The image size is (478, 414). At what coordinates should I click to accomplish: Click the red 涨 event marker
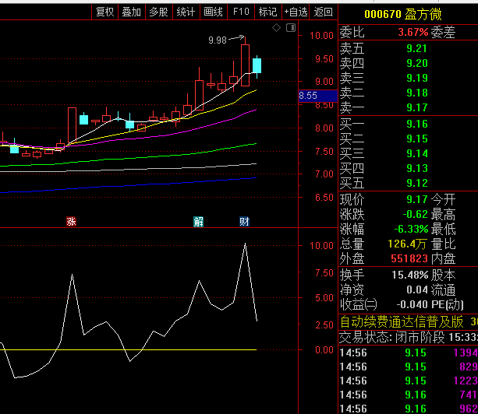tap(71, 222)
